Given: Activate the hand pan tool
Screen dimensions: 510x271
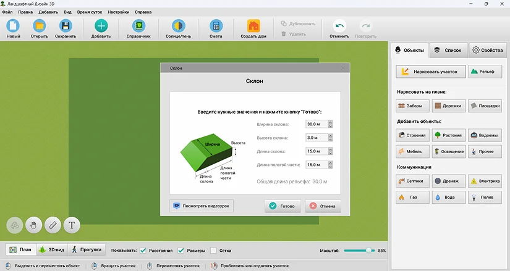Looking at the screenshot, I should [33, 225].
